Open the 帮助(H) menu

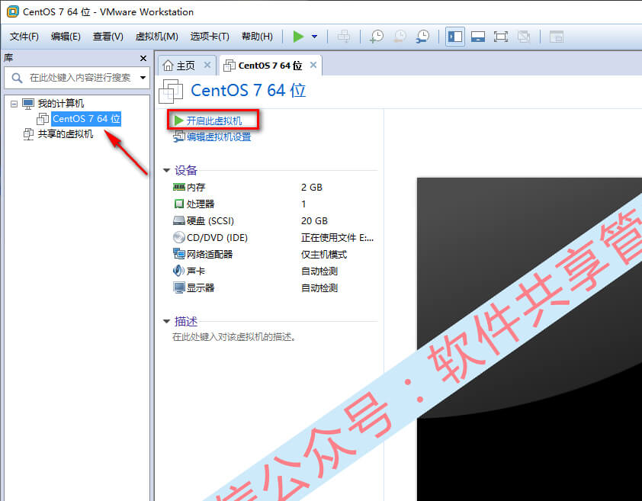click(257, 37)
